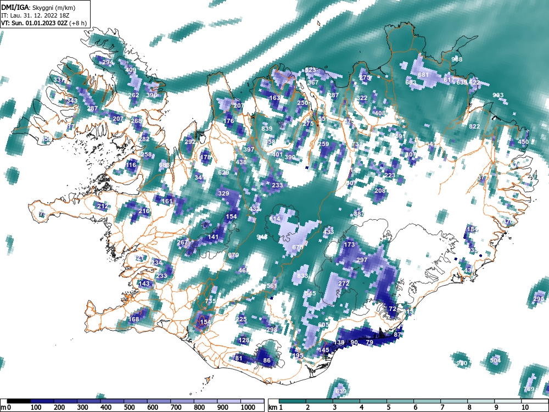Click the '500' label on the metre scale
The image size is (549, 412).
tap(129, 408)
